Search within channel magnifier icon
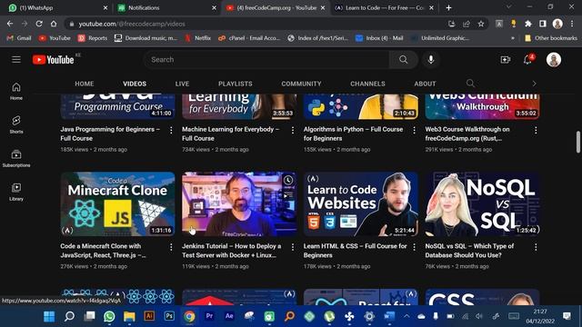Viewport: 582px width, 327px height. pos(470,84)
